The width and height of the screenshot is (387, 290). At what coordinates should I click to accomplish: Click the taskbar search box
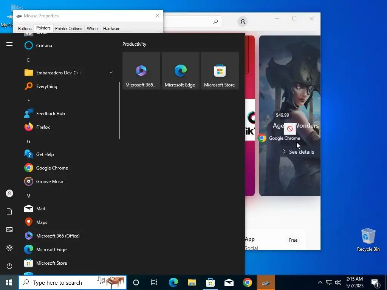[x=73, y=282]
